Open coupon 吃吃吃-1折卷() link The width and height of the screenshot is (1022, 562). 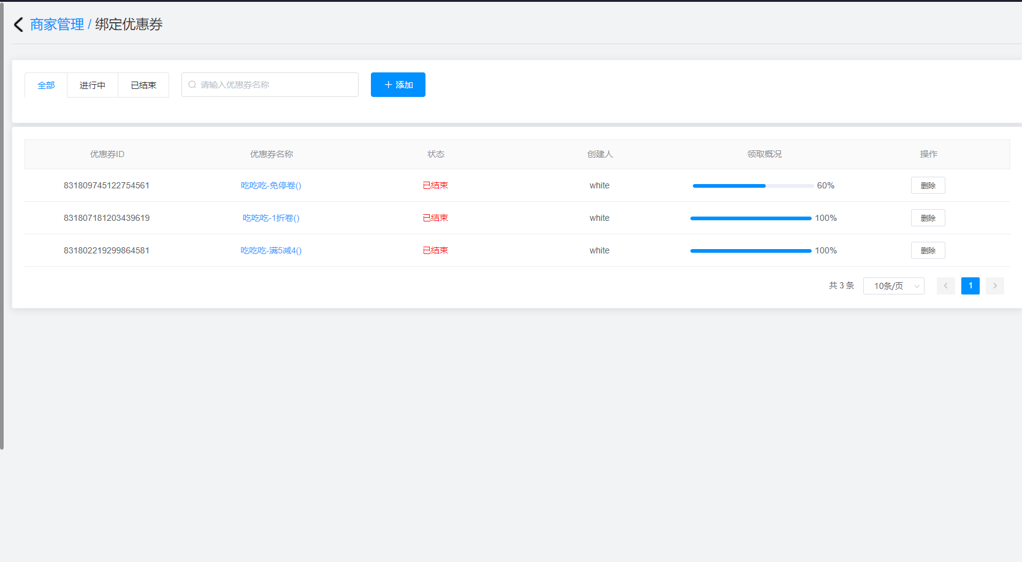271,218
